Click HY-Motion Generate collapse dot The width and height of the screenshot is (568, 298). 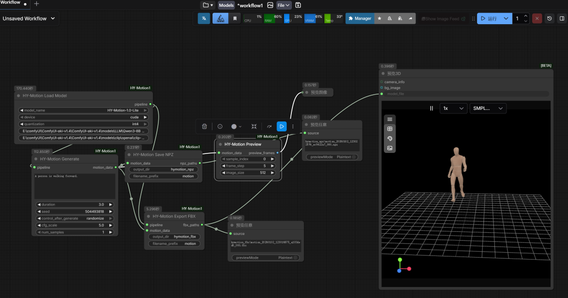36,159
